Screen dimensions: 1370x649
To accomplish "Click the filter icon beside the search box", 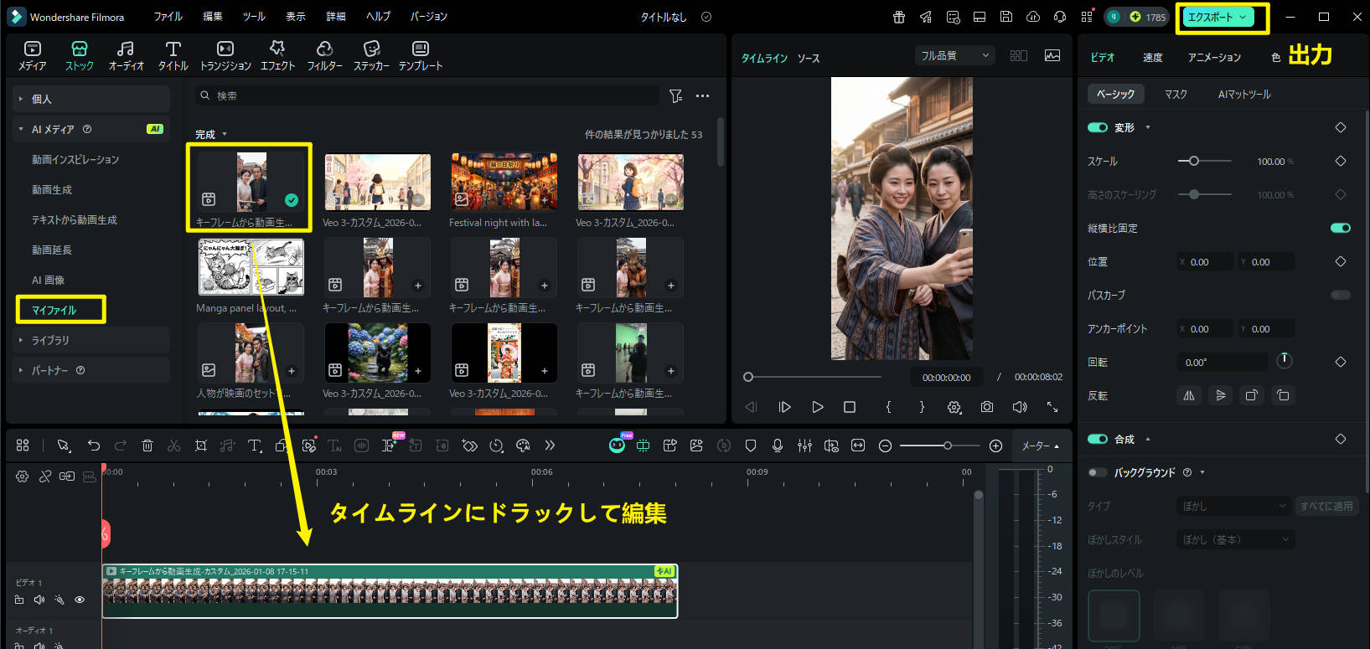I will coord(675,96).
